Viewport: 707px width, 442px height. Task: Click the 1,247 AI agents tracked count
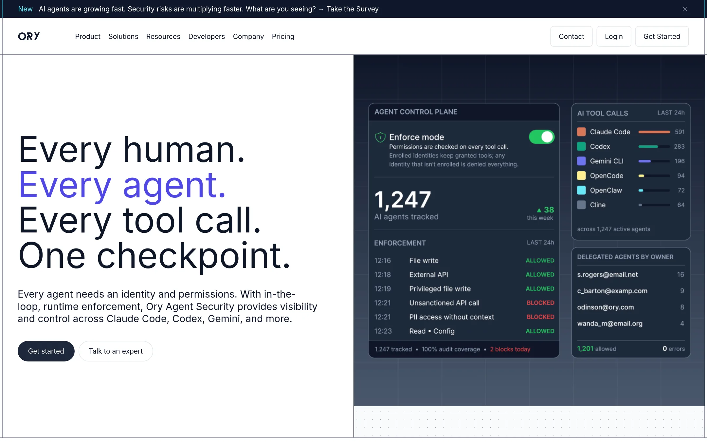403,200
